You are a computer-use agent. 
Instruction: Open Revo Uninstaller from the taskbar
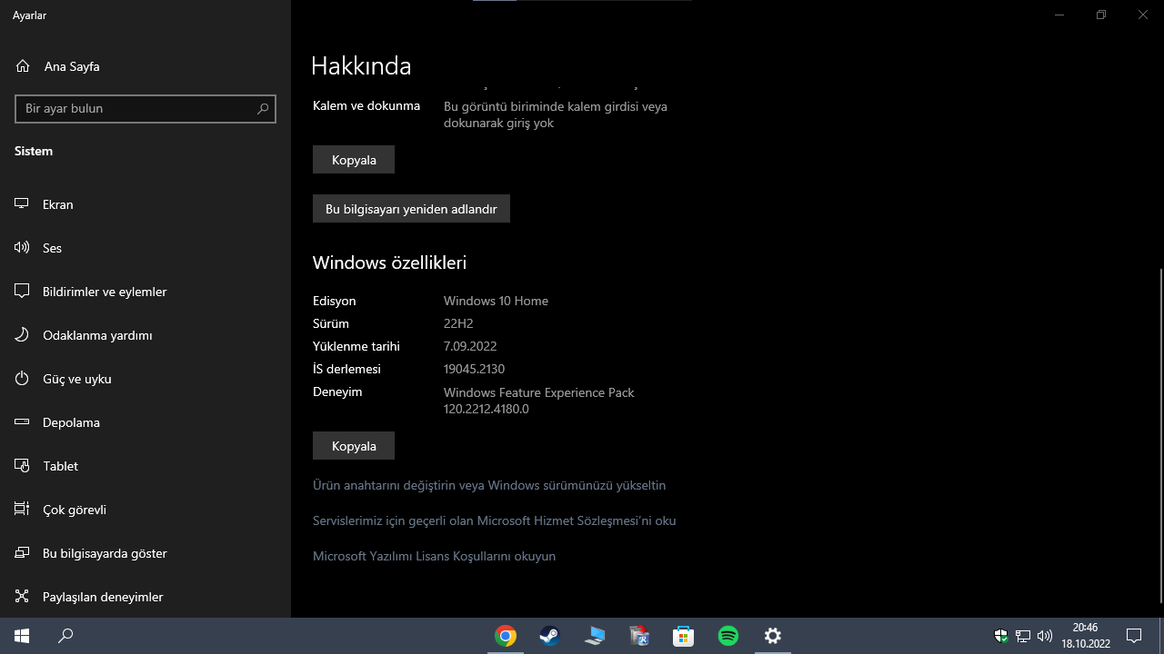point(639,636)
